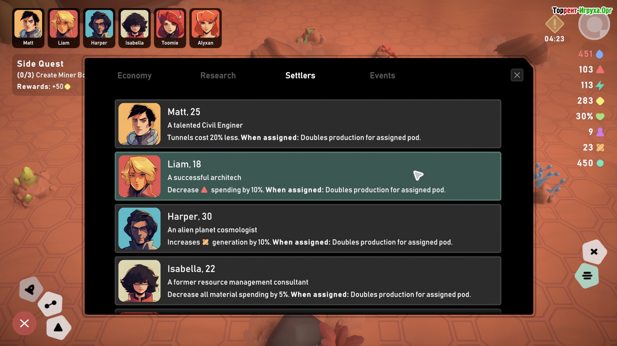
Task: Click the blue water resource icon
Action: pos(600,54)
